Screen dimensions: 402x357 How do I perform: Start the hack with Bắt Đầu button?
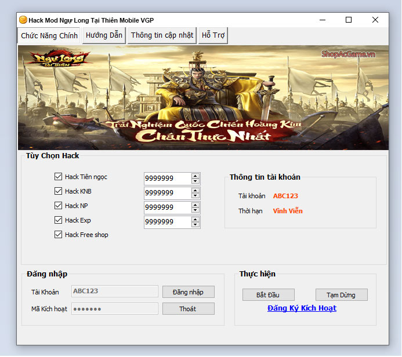(x=268, y=295)
